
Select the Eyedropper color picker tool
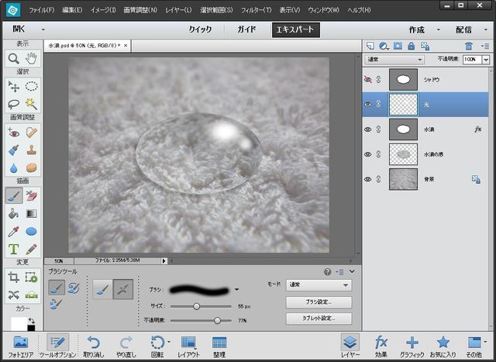(x=13, y=231)
